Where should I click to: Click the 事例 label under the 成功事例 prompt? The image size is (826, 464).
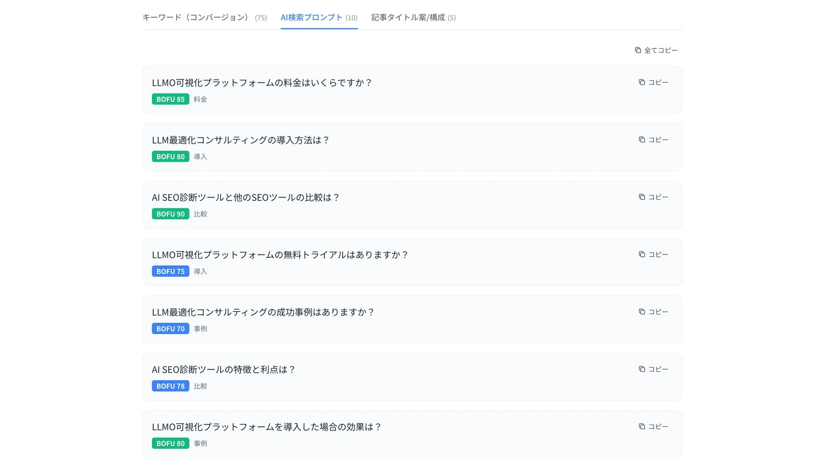(200, 328)
